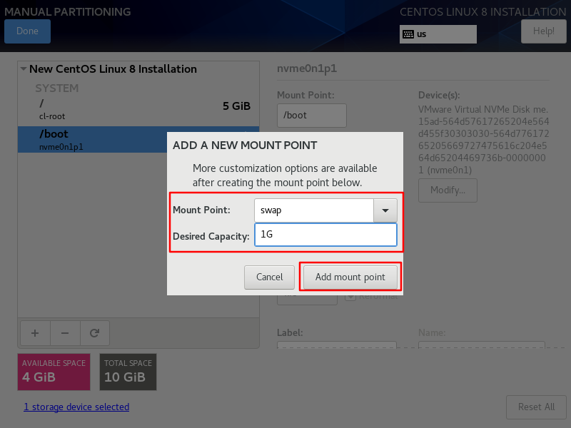The height and width of the screenshot is (428, 571).
Task: Click the TOTAL SPACE 10 GiB box
Action: [128, 372]
